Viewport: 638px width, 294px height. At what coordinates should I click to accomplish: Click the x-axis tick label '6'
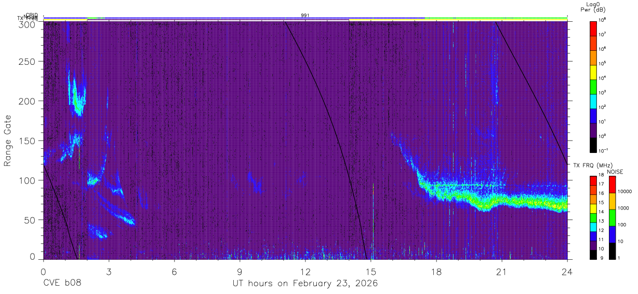[x=174, y=271]
